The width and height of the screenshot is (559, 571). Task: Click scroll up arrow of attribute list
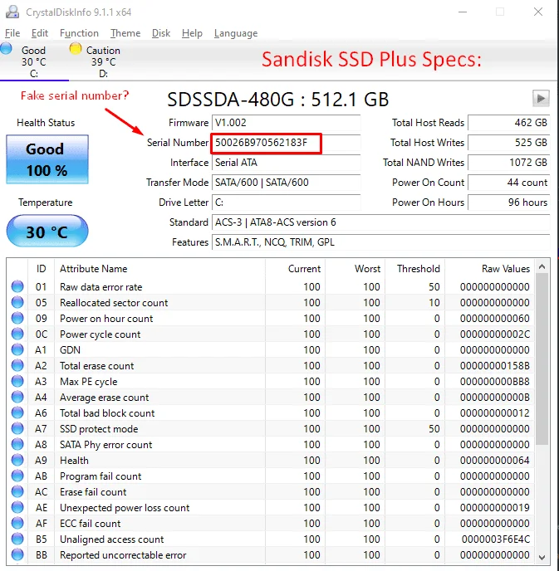click(x=542, y=267)
